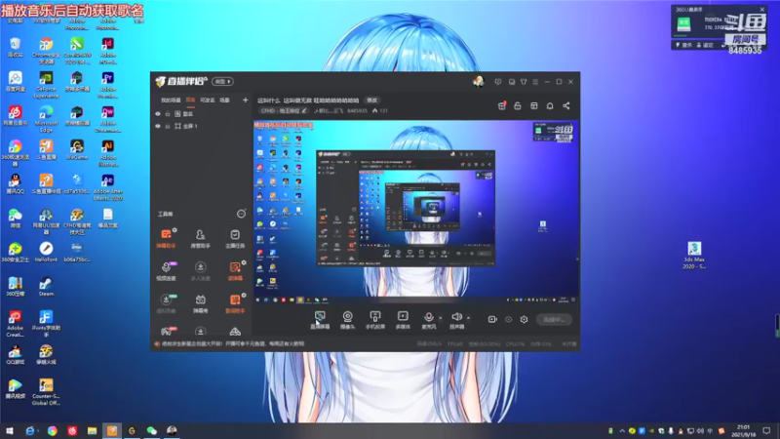Open stream settings gear icon

[524, 320]
